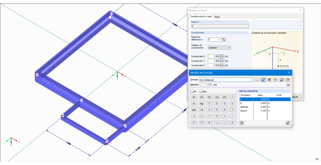Click the C clear calculator button

click(194, 122)
